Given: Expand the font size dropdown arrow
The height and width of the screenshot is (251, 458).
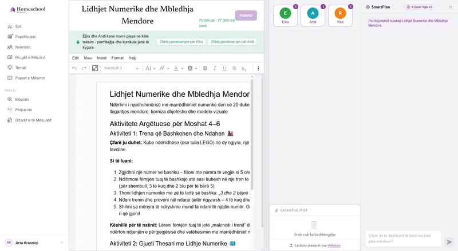Looking at the screenshot, I should (x=154, y=68).
